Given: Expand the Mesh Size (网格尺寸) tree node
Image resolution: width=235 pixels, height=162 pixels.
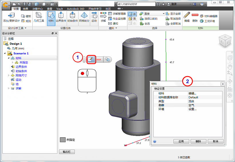Looking at the screenshot, I should (x=9, y=75).
